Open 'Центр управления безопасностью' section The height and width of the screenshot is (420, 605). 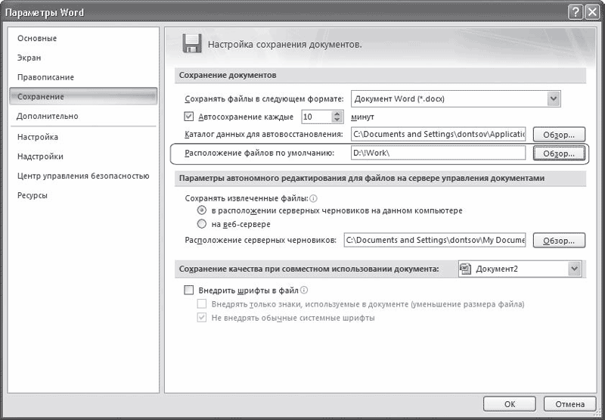coord(82,176)
